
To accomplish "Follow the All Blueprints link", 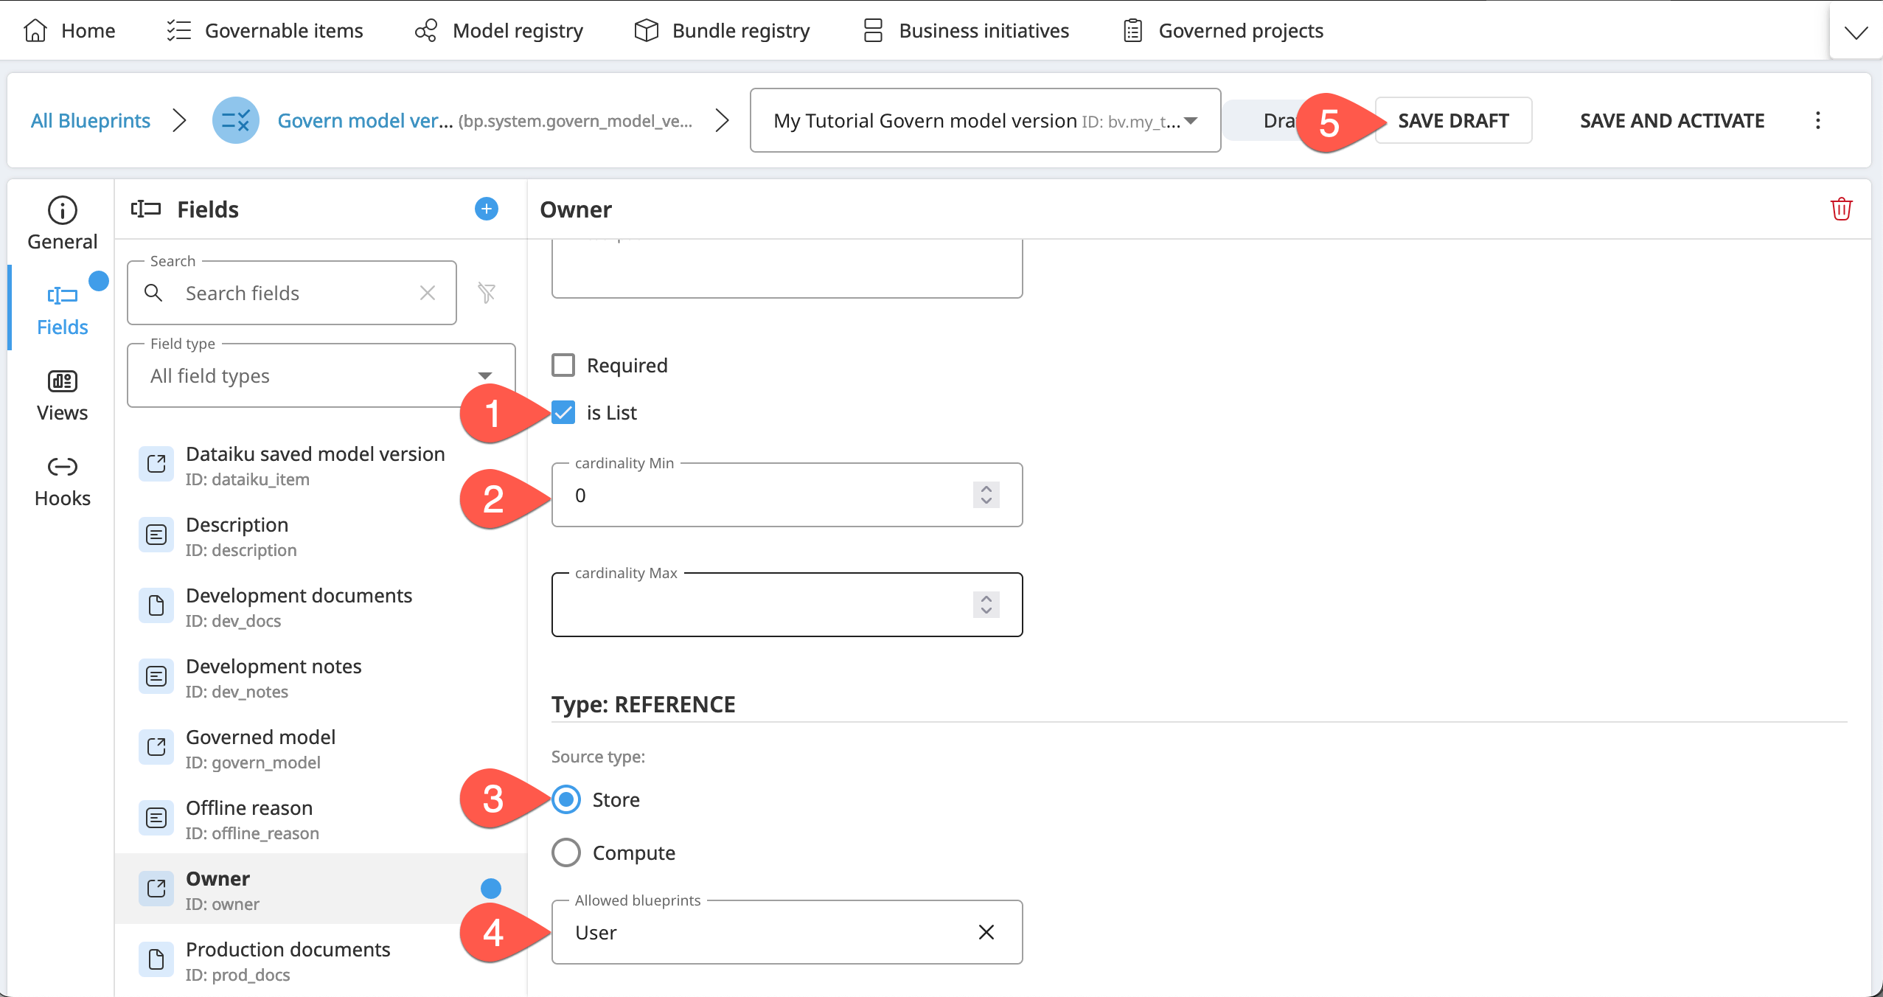I will (x=90, y=120).
